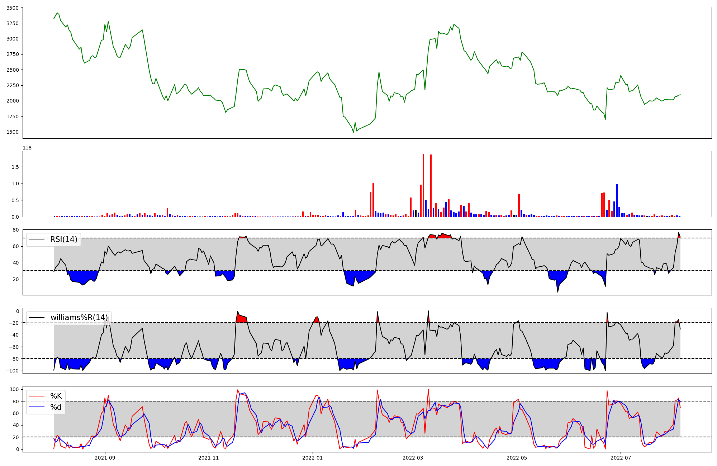The width and height of the screenshot is (717, 466).
Task: Click the %K legend entry
Action: [56, 396]
